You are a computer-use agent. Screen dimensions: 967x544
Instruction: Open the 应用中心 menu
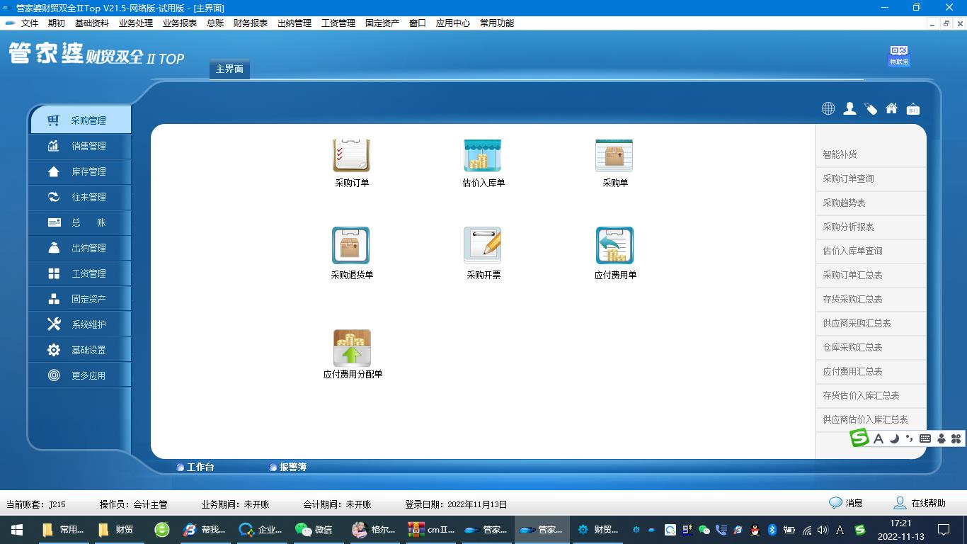coord(453,23)
